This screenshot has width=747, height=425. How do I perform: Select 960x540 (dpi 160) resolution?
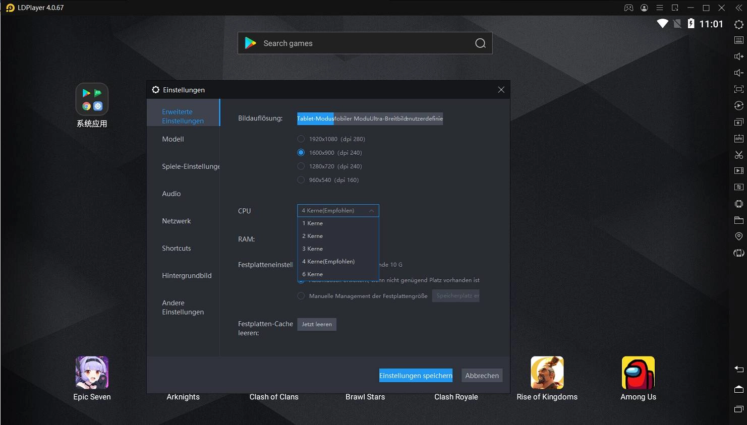(301, 179)
